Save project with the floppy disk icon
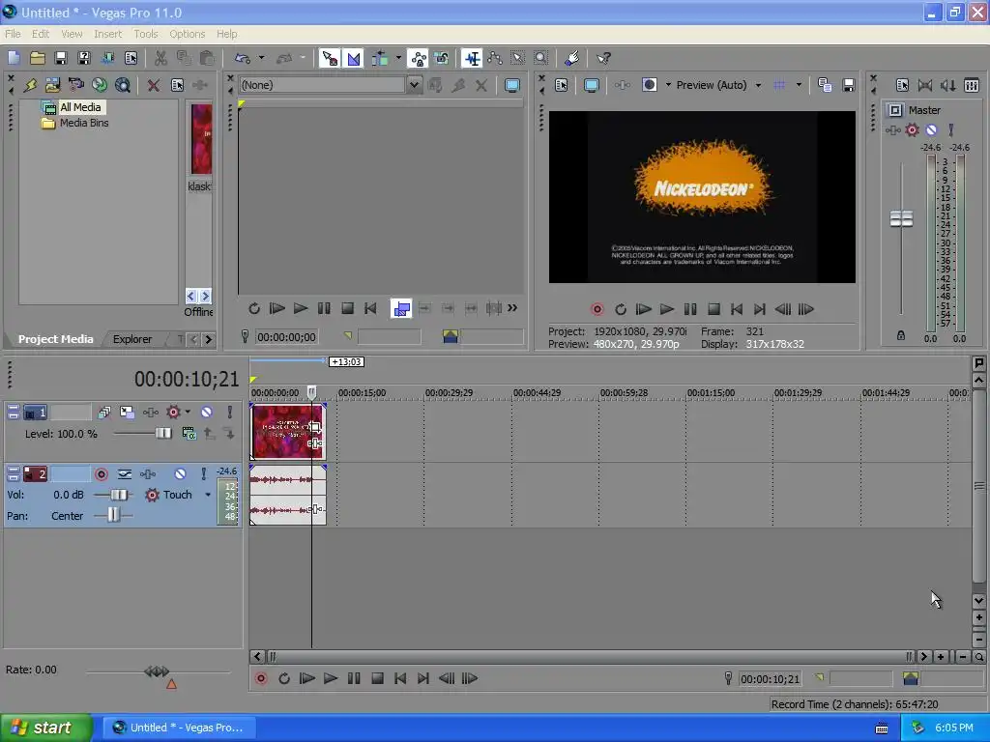This screenshot has height=742, width=990. [61, 58]
